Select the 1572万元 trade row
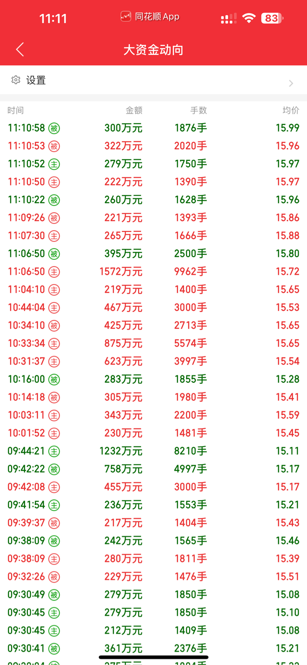The width and height of the screenshot is (307, 665). 153,272
